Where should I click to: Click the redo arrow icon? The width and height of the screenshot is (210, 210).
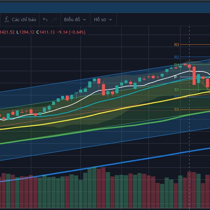[54, 20]
